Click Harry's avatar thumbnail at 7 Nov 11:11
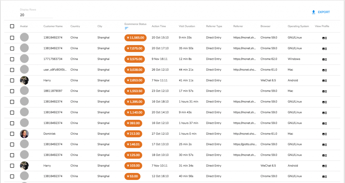The height and width of the screenshot is (183, 345). (x=24, y=81)
